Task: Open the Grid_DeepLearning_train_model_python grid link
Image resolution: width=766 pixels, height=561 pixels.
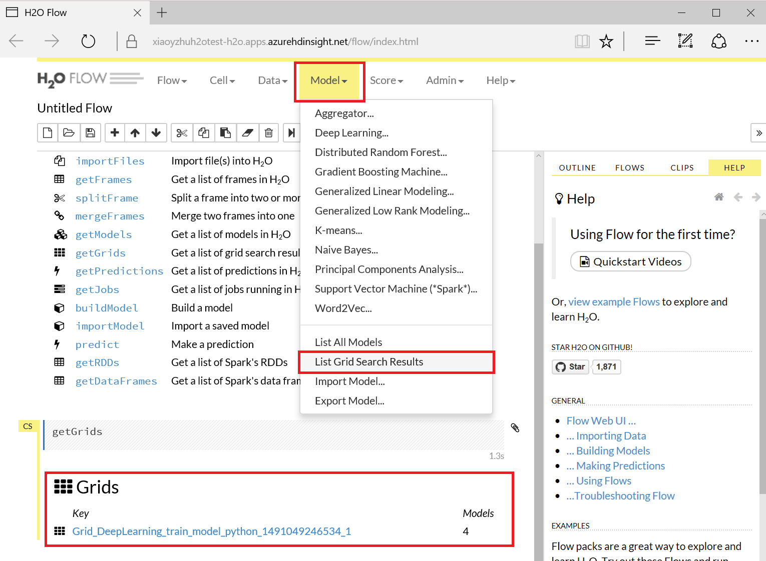Action: pos(212,531)
